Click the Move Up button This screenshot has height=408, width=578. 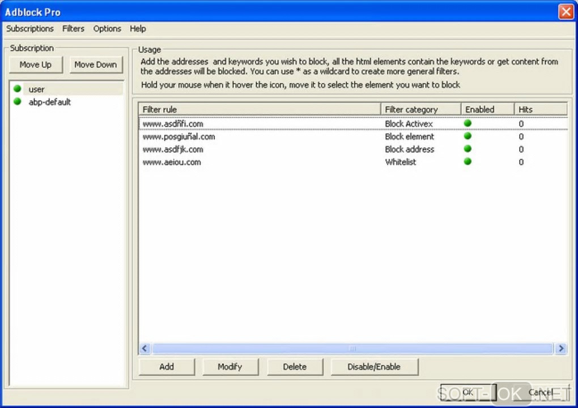coord(36,65)
